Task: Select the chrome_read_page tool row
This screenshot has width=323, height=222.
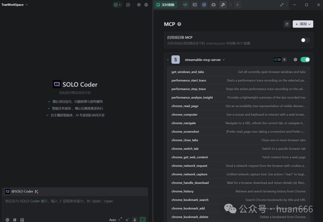Action: click(x=238, y=106)
